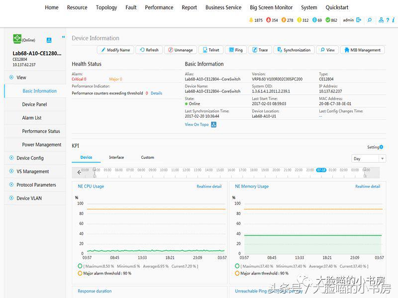Click the red critical alarm count icon

click(269, 20)
